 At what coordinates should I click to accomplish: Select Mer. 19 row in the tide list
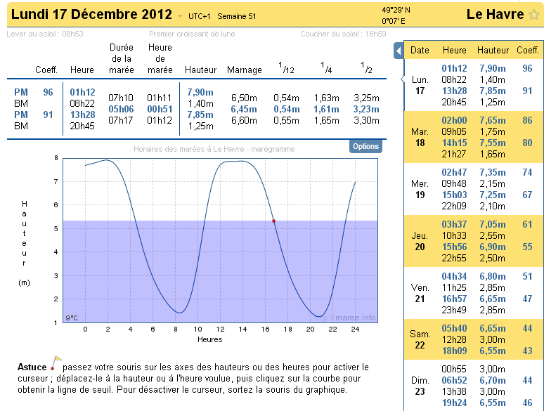pyautogui.click(x=420, y=189)
